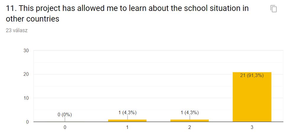Click the 21 (91,3%) data label
The image size is (289, 136).
click(252, 76)
